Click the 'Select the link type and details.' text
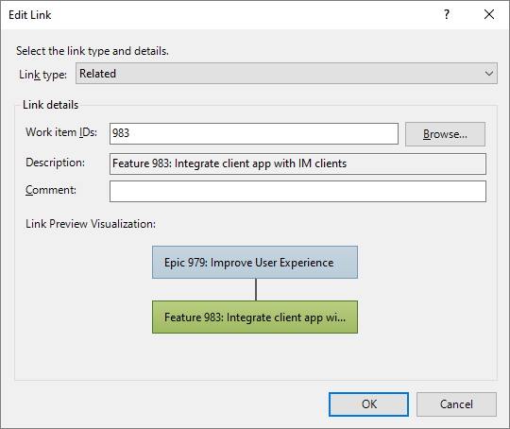This screenshot has width=510, height=429. [x=93, y=51]
